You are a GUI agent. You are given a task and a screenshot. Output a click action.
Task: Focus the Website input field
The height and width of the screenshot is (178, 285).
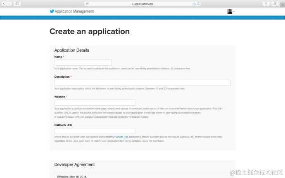(x=95, y=102)
